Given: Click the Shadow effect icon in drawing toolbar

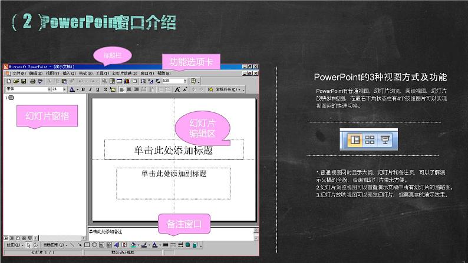Looking at the screenshot, I should pos(188,245).
